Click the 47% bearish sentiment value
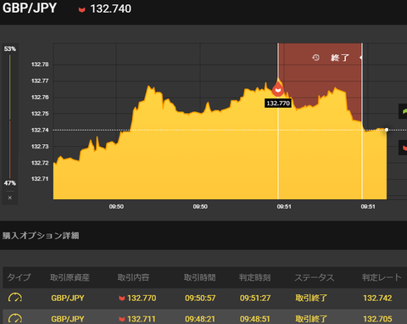This screenshot has height=324, width=407. click(10, 183)
